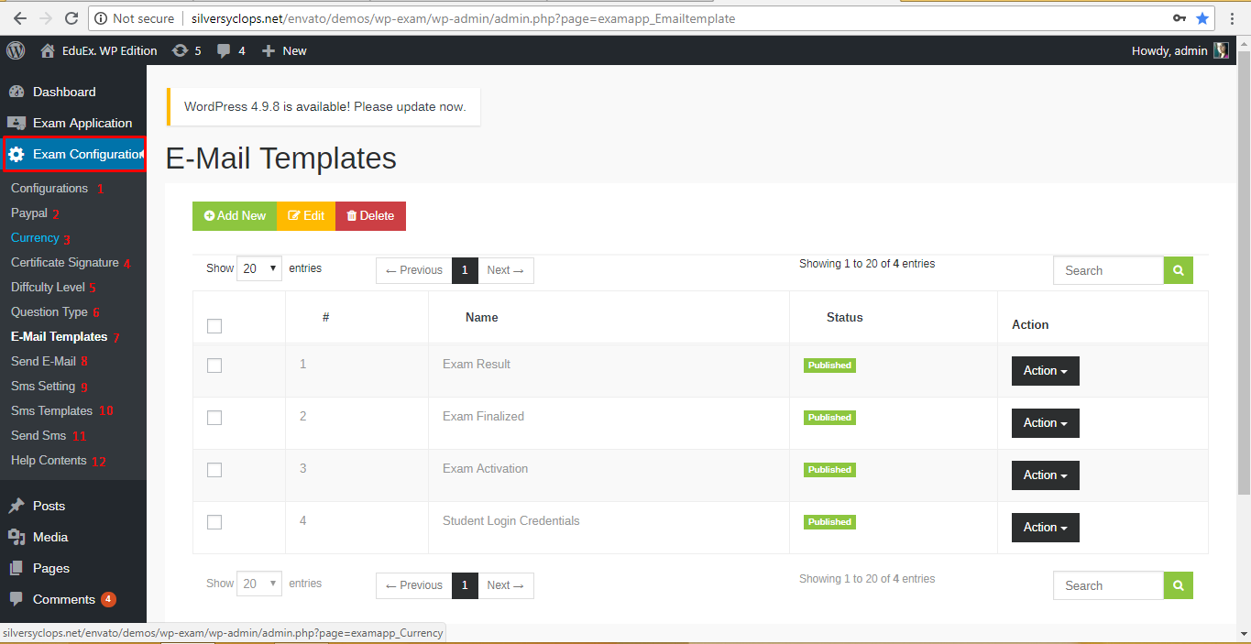Open Action dropdown for Exam Result
This screenshot has width=1251, height=644.
pos(1046,371)
